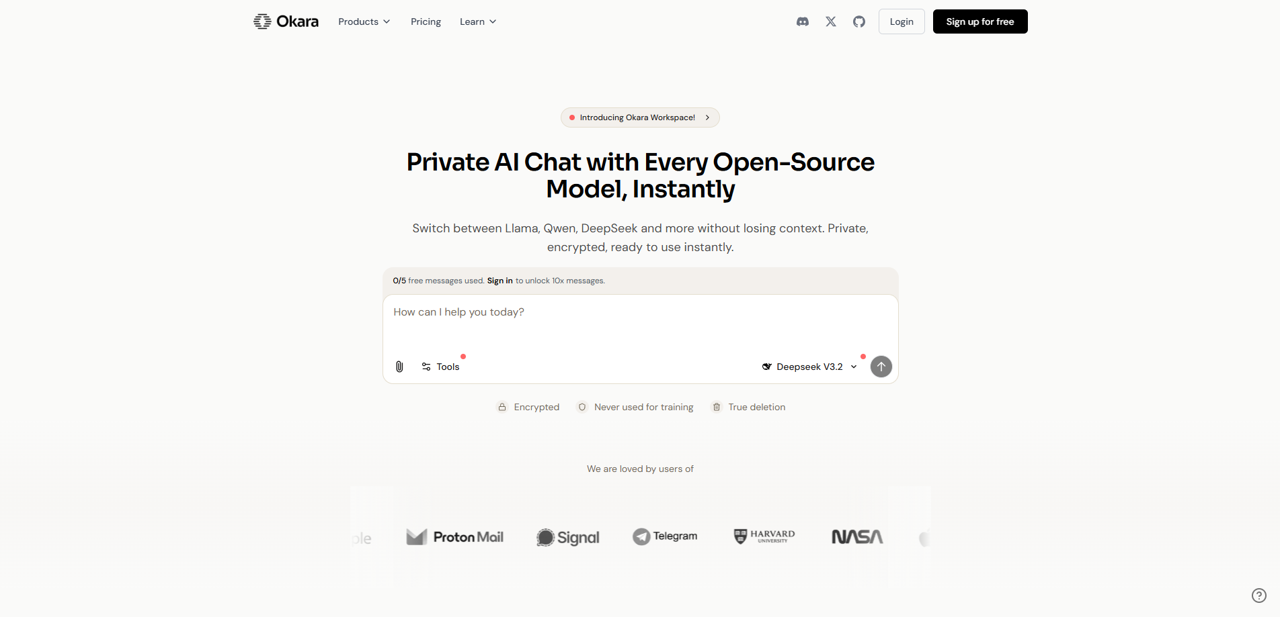Click Sign up for free
This screenshot has width=1280, height=617.
click(980, 21)
